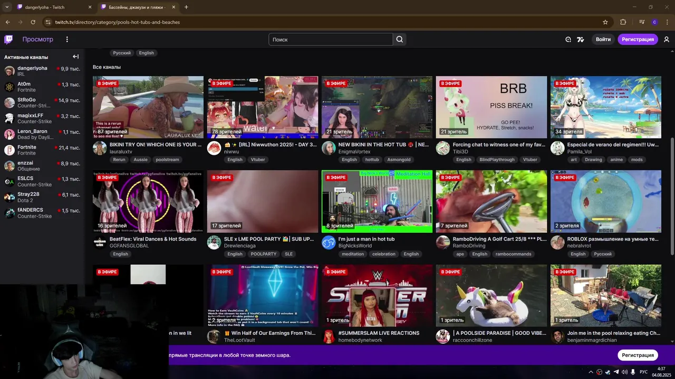Viewport: 675px width, 379px height.
Task: Click the browser back arrow
Action: (7, 22)
